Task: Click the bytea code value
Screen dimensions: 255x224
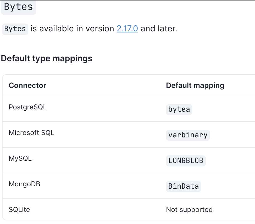Action: [x=179, y=110]
